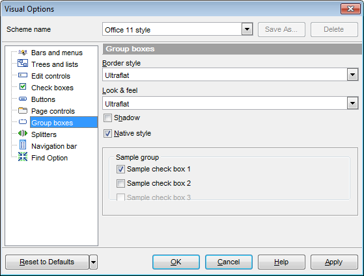Viewport: 364px width, 276px height.
Task: Select the Edit controls icon
Action: point(23,75)
